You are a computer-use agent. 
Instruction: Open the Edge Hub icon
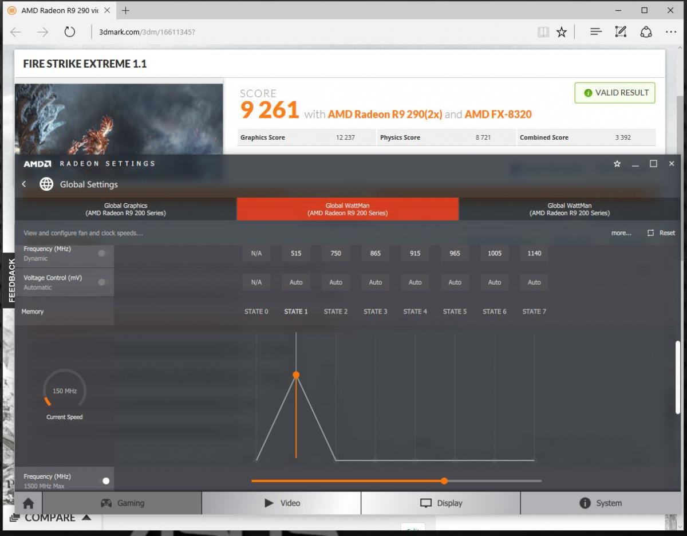[595, 32]
